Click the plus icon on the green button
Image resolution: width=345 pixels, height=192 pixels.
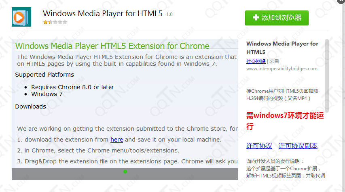(x=256, y=18)
